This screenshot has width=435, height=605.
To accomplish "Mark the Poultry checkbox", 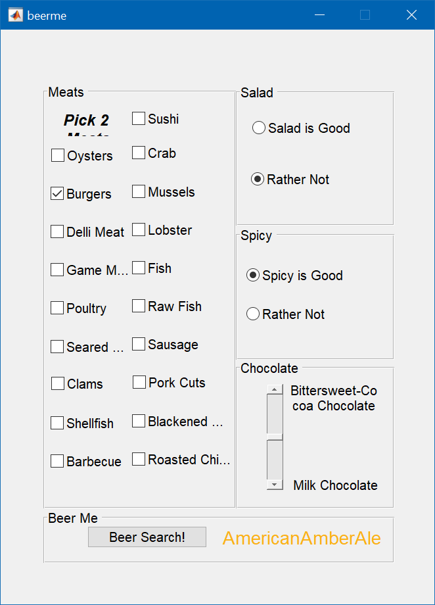I will pyautogui.click(x=58, y=308).
